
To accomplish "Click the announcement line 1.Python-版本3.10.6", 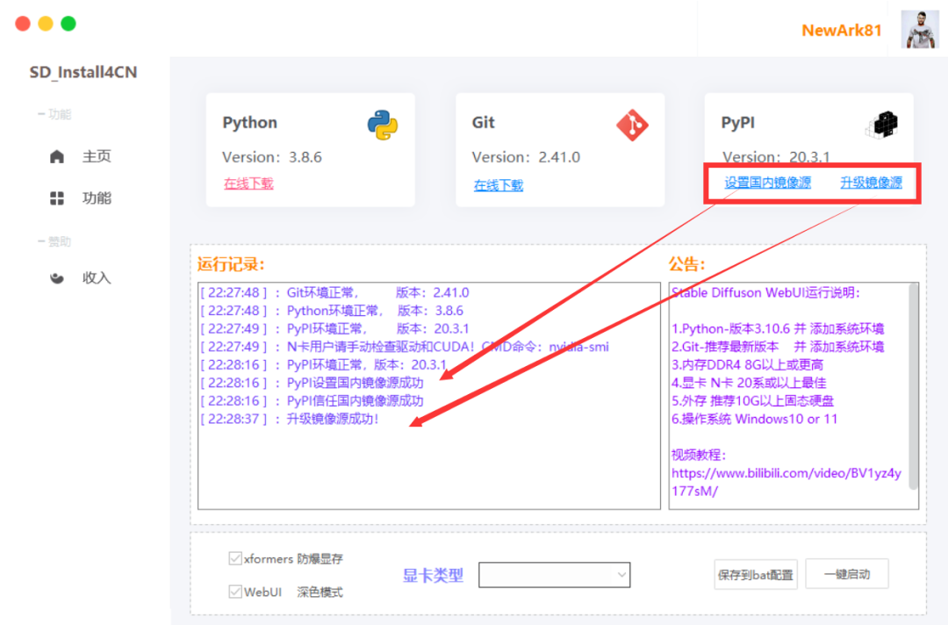I will (778, 329).
